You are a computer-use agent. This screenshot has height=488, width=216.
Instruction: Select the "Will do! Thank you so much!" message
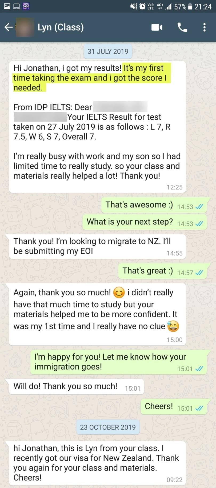tap(77, 387)
